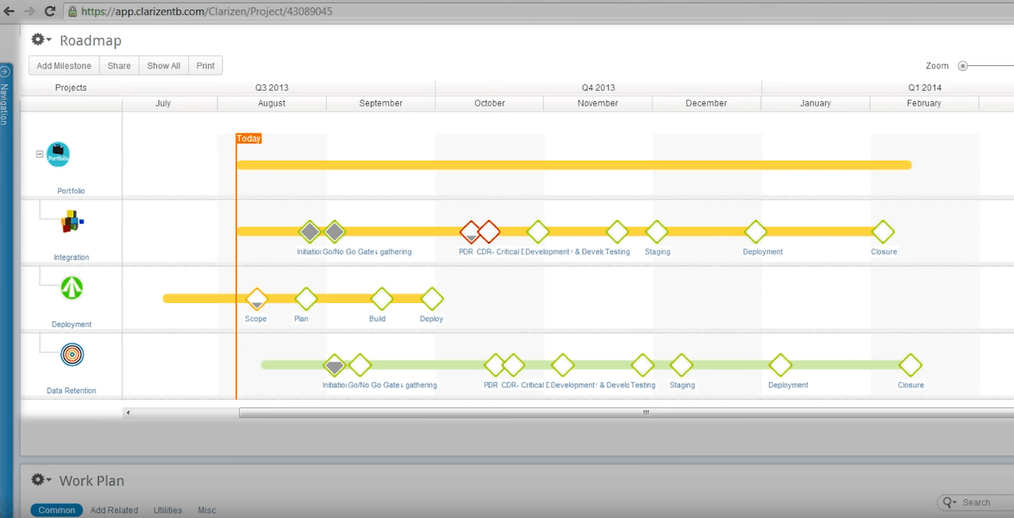Screen dimensions: 1014x518
Task: Open the Work Plan gear dropdown
Action: click(x=41, y=480)
